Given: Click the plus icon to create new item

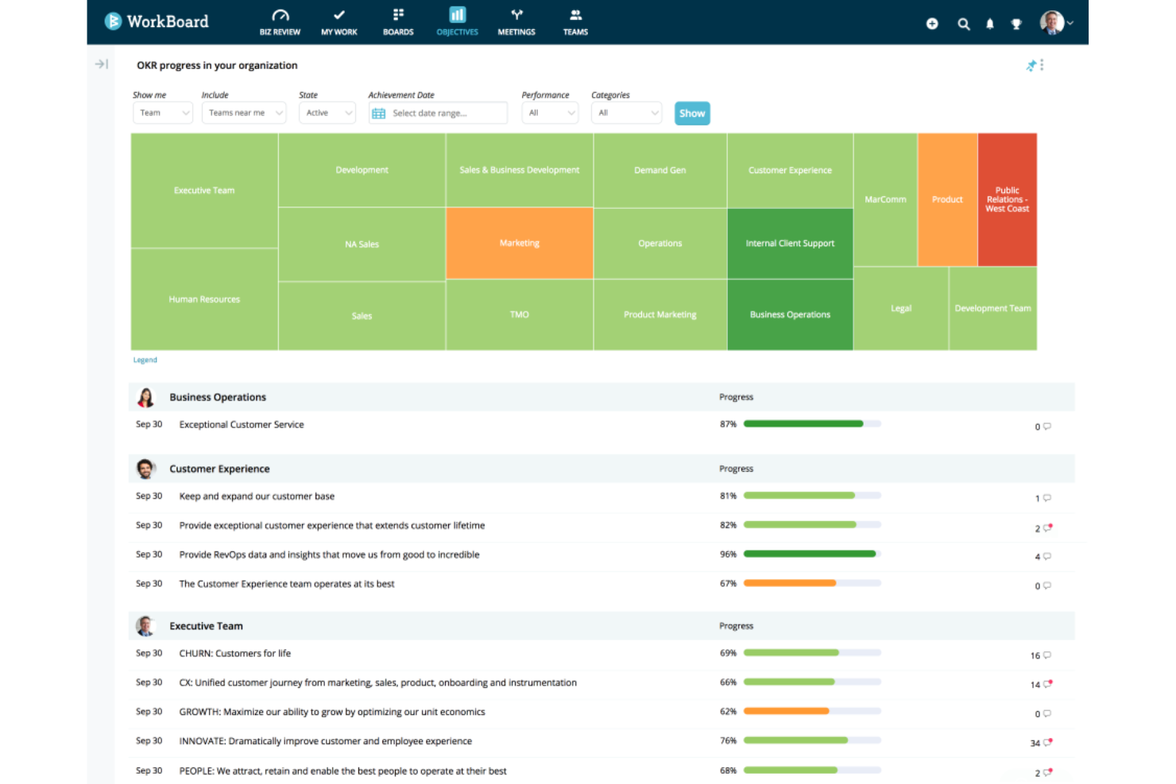Looking at the screenshot, I should point(931,24).
